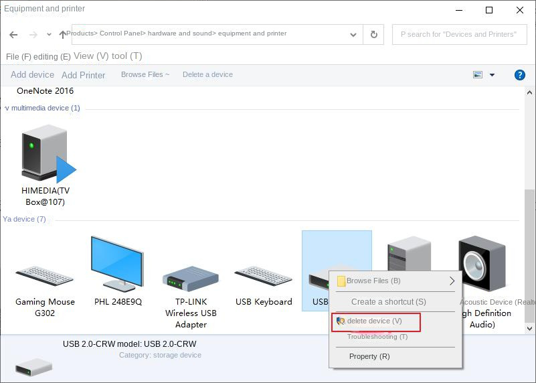Expand the address bar history dropdown

coord(353,35)
